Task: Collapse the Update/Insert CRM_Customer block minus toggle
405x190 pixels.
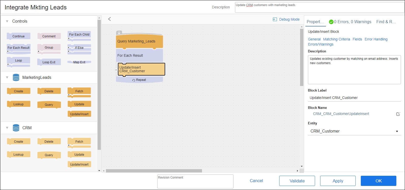Action: 116,70
